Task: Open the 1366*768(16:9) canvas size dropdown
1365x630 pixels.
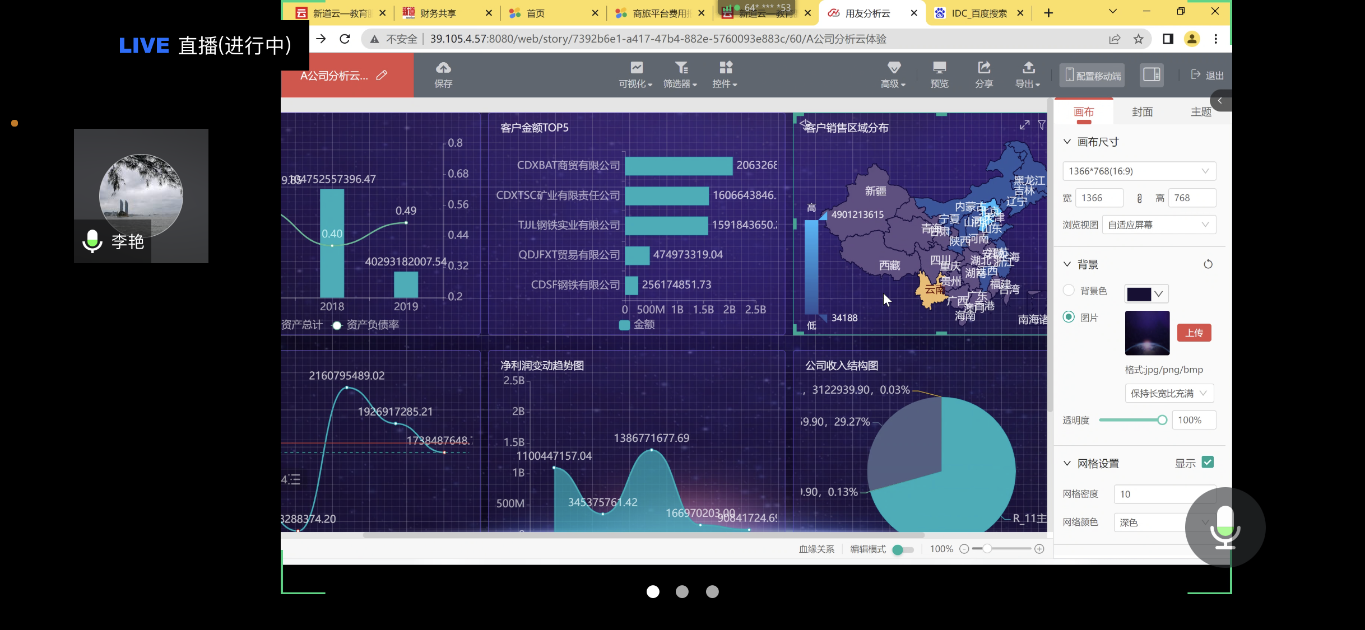Action: 1139,171
